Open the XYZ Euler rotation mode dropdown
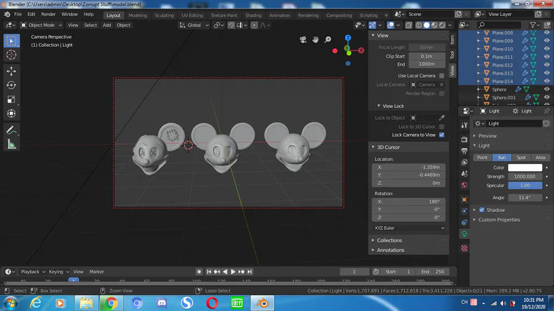This screenshot has height=311, width=554. (x=409, y=228)
